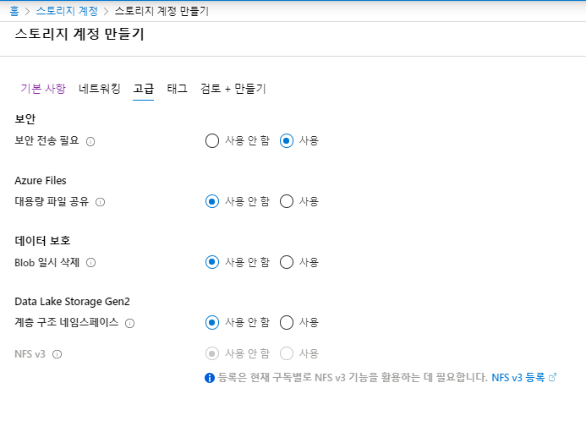Open the 검토 + 만들기 tab
Viewport: 586px width, 421px height.
tap(233, 89)
